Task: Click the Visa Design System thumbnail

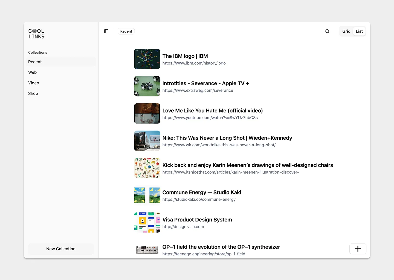Action: click(x=147, y=223)
